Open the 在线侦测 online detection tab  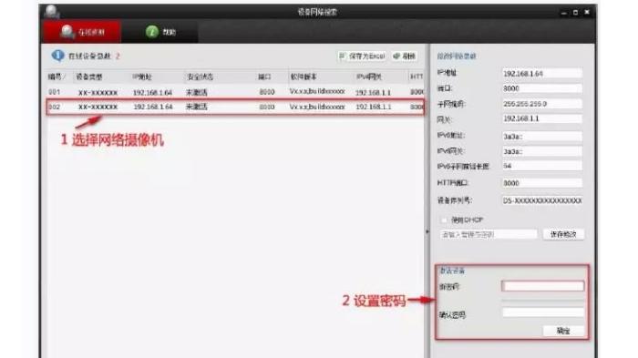[82, 32]
